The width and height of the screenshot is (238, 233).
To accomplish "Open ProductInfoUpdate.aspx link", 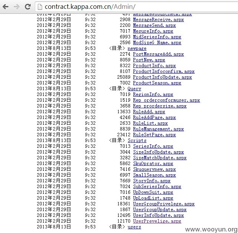I will [x=162, y=77].
